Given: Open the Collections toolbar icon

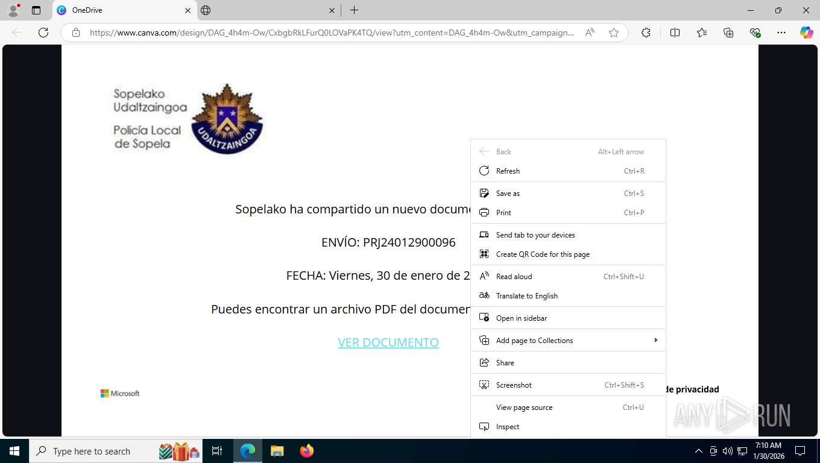Looking at the screenshot, I should [728, 33].
